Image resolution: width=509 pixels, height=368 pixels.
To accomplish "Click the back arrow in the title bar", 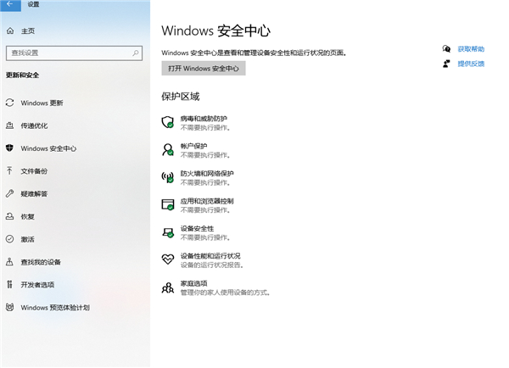I will [11, 5].
